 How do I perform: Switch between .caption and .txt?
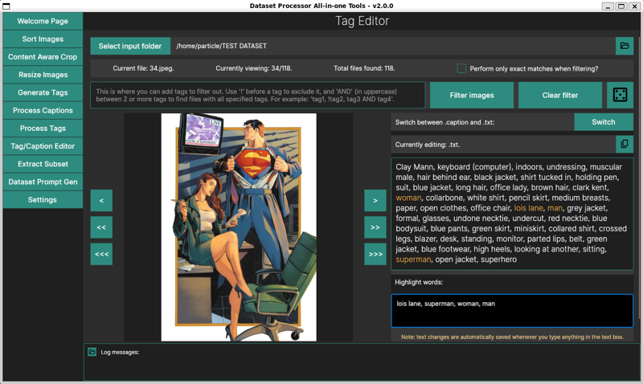point(604,122)
